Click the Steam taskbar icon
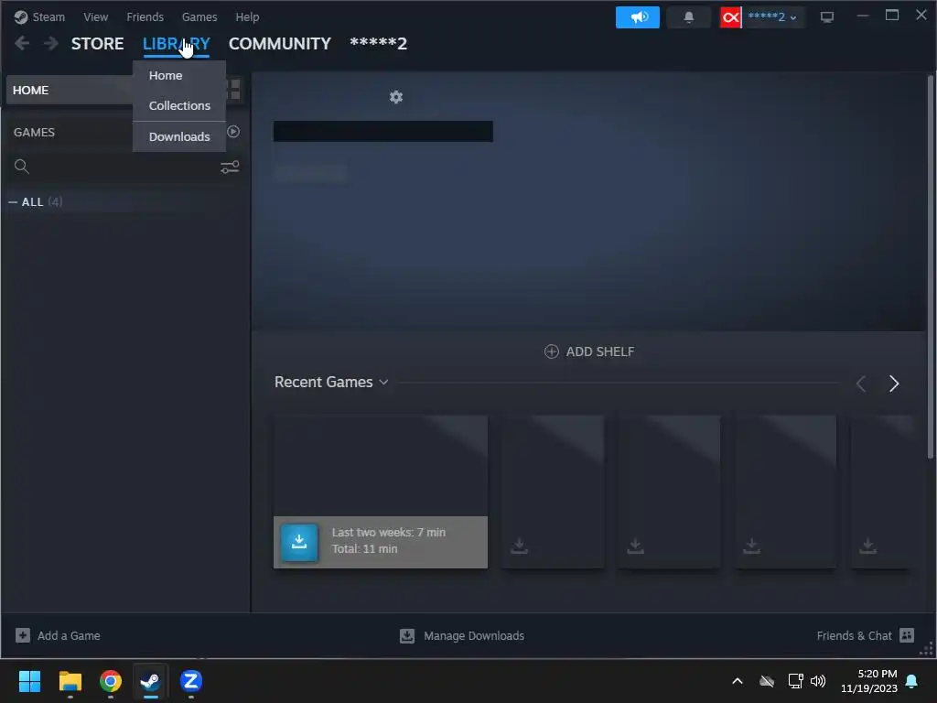This screenshot has width=937, height=703. coord(151,681)
